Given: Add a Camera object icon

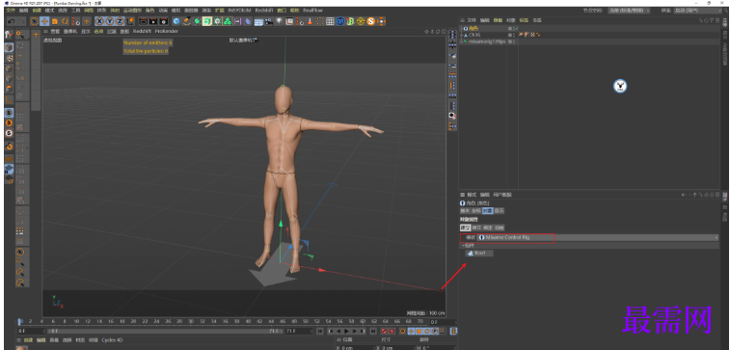Looking at the screenshot, I should click(269, 21).
